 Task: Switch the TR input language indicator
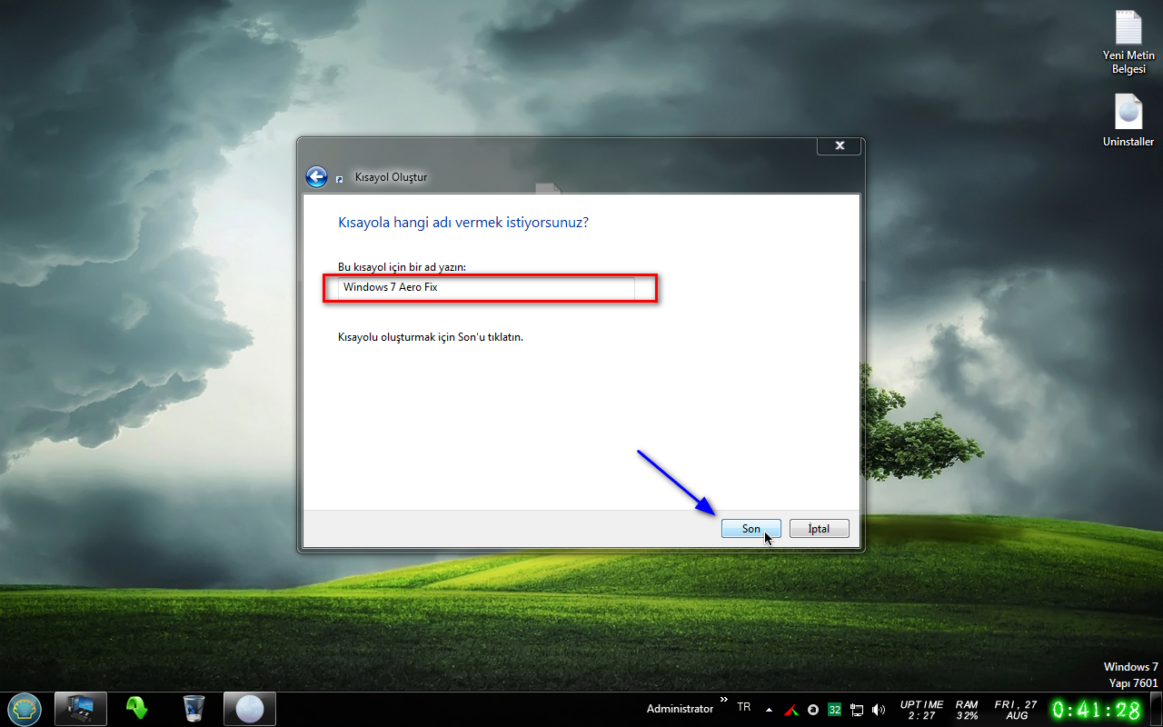tap(744, 707)
